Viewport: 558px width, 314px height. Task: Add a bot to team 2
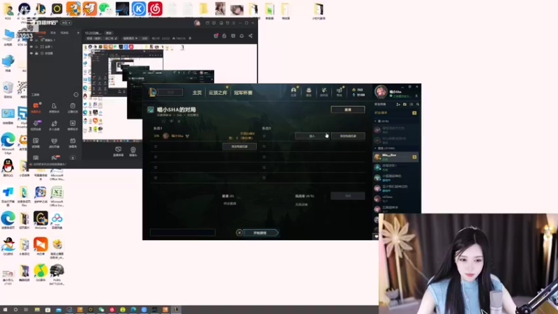pyautogui.click(x=348, y=135)
